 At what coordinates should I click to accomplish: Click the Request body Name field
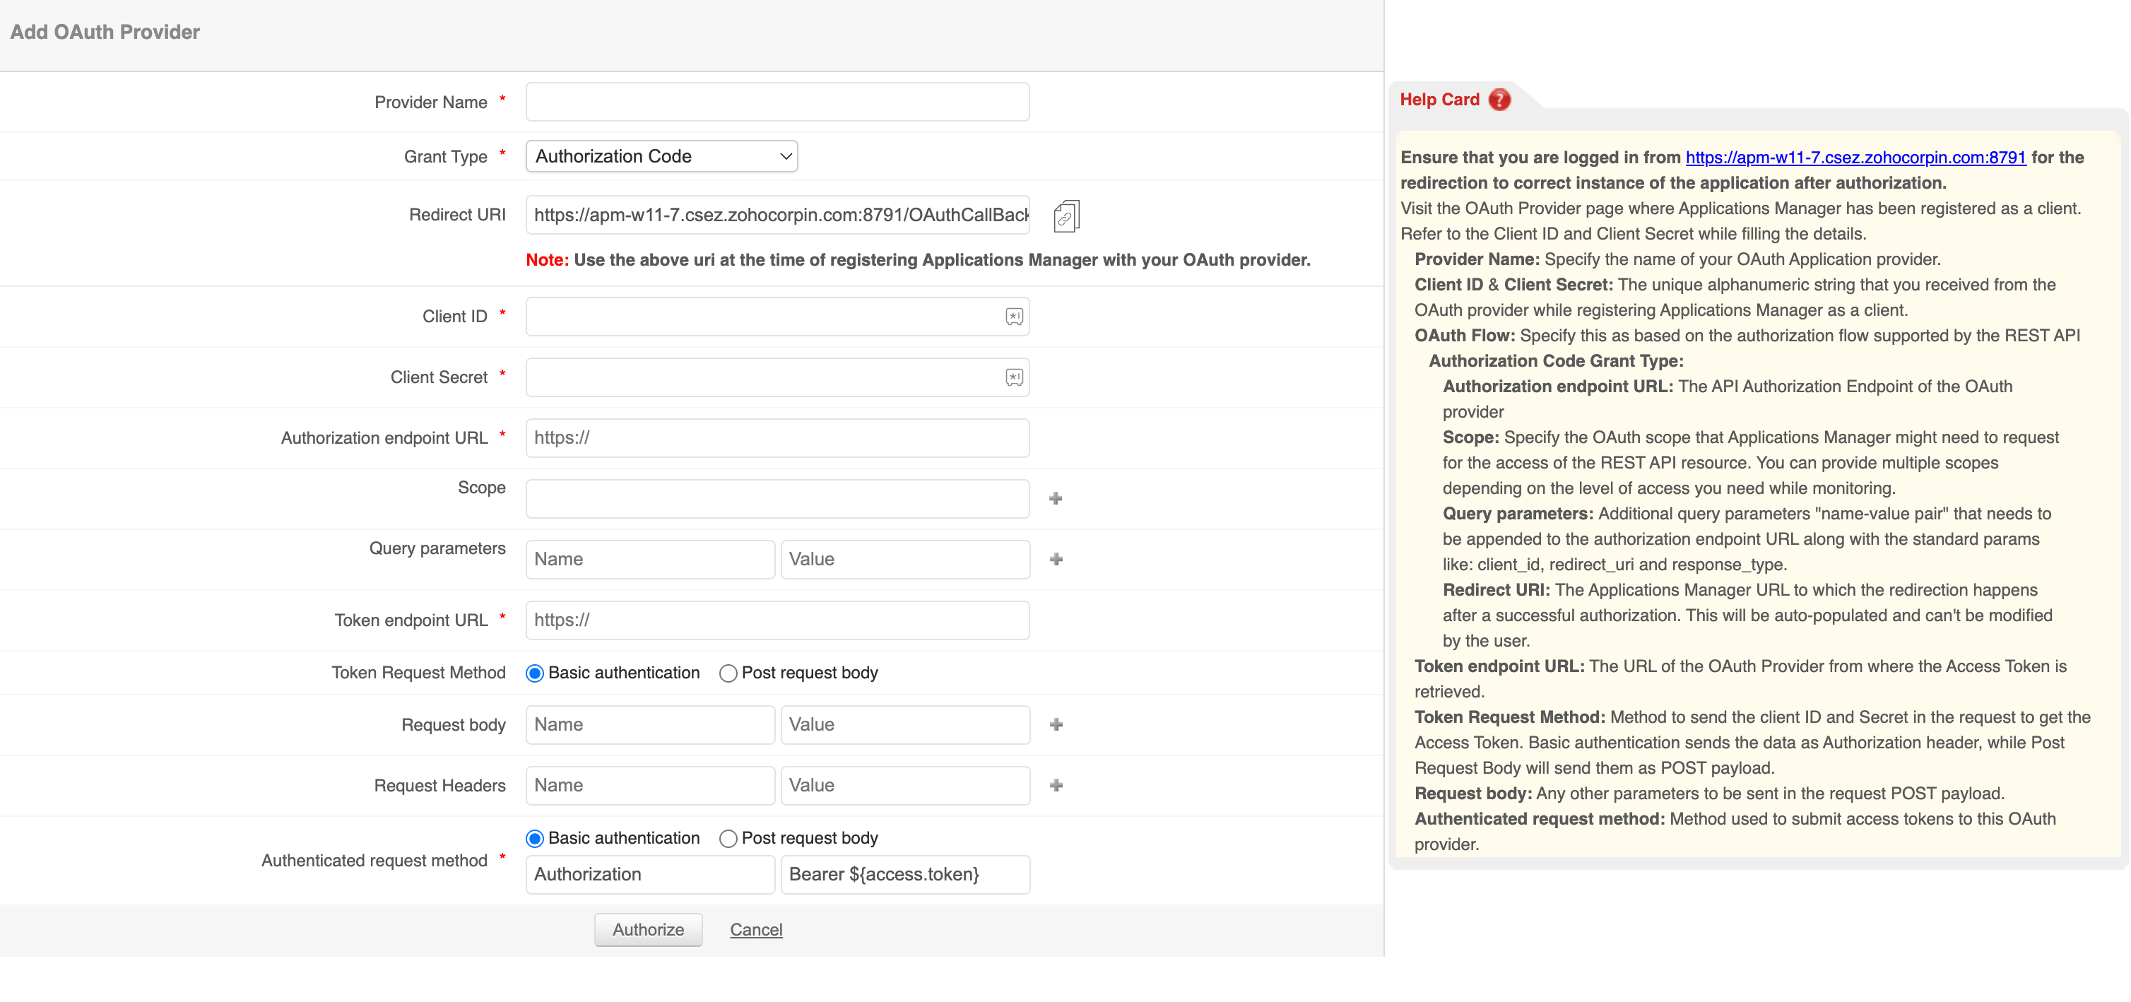(x=650, y=725)
